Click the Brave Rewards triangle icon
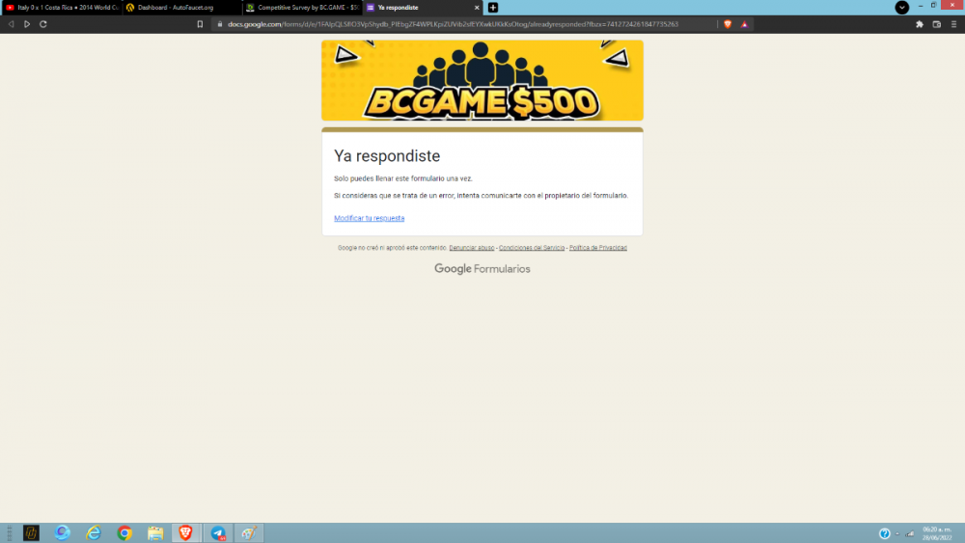Screen dimensions: 965x543 click(744, 24)
